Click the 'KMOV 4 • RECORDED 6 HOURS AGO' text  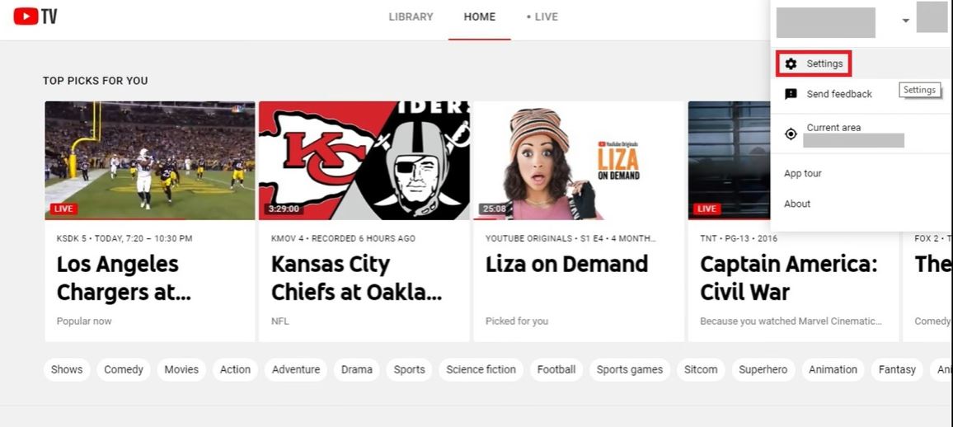[344, 239]
